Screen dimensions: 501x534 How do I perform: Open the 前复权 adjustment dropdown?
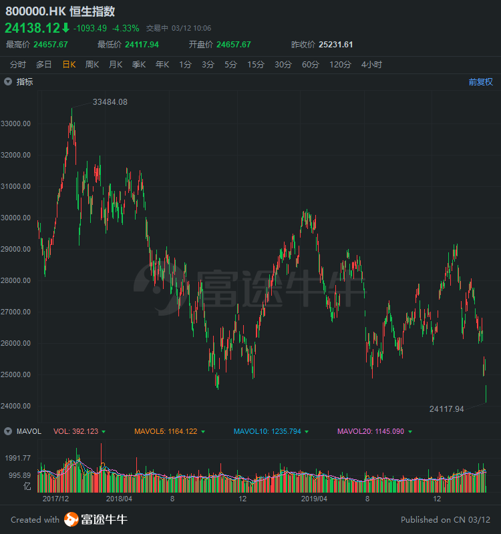tap(480, 81)
